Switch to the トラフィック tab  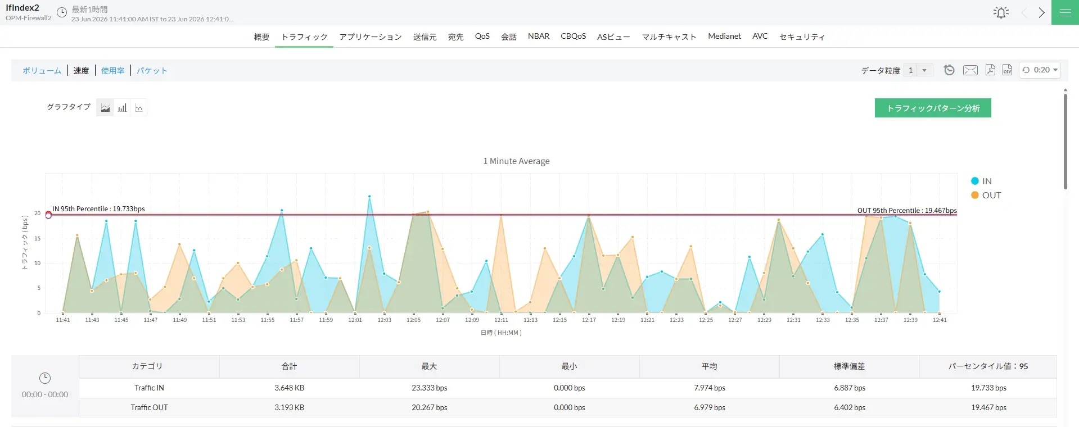pos(304,37)
